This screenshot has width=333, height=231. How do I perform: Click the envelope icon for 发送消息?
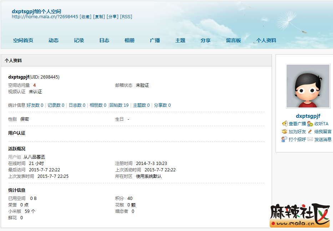(310, 139)
